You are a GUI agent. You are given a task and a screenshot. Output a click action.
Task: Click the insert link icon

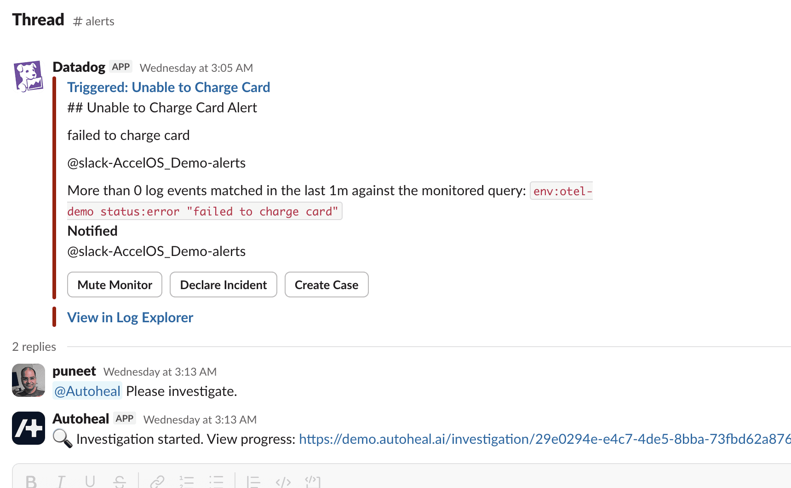coord(157,481)
